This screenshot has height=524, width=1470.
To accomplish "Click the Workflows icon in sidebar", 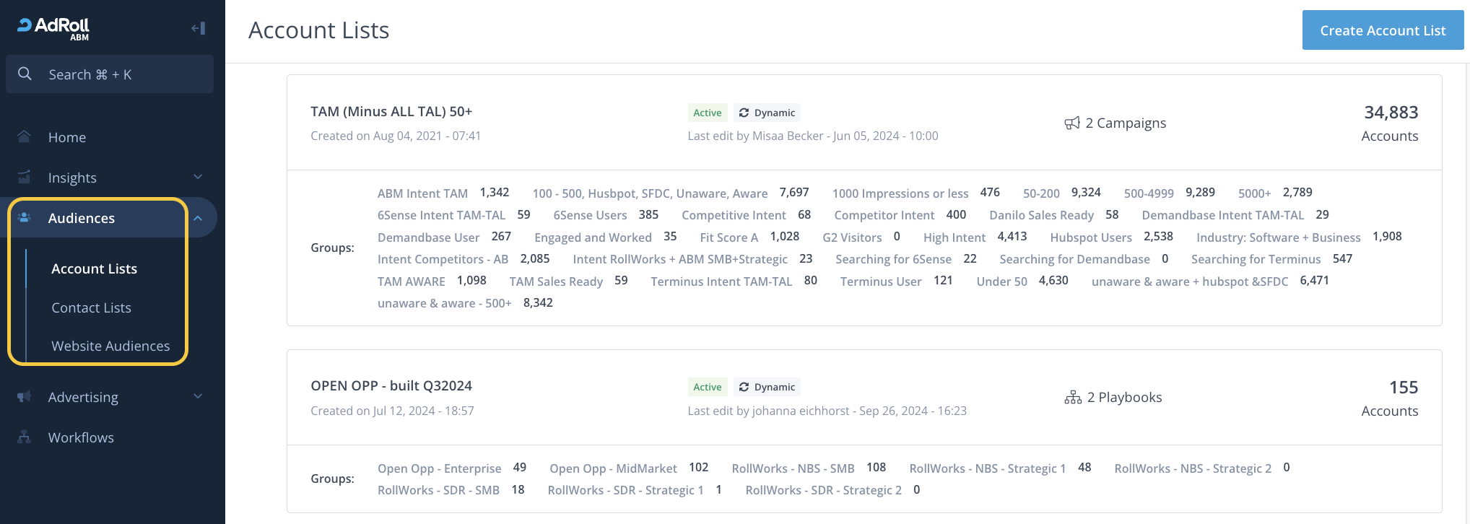I will click(x=25, y=437).
